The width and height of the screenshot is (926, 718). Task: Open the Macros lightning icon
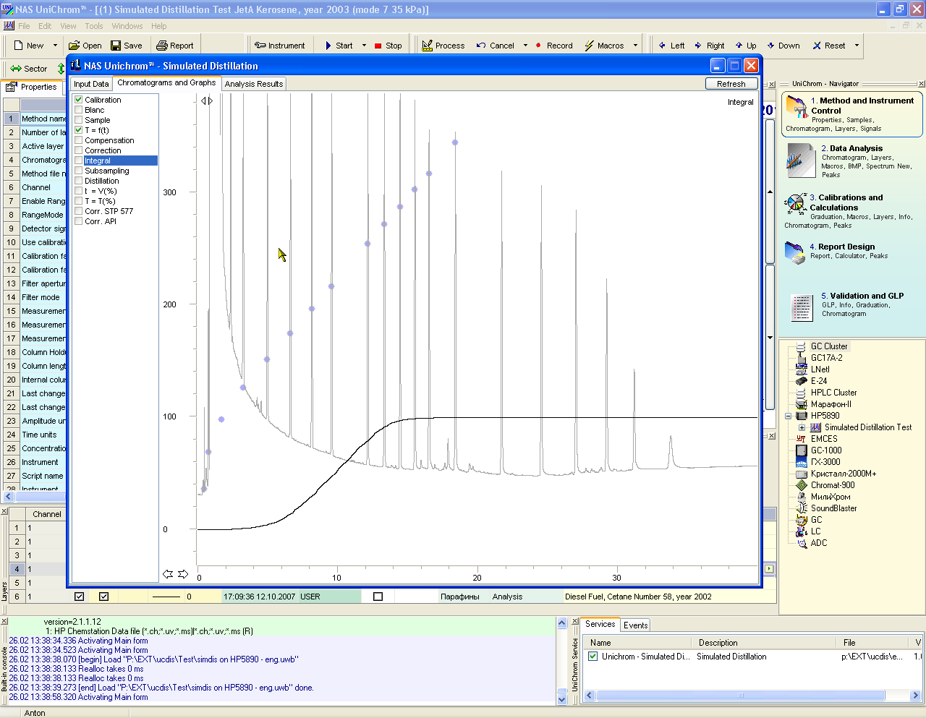coord(589,46)
